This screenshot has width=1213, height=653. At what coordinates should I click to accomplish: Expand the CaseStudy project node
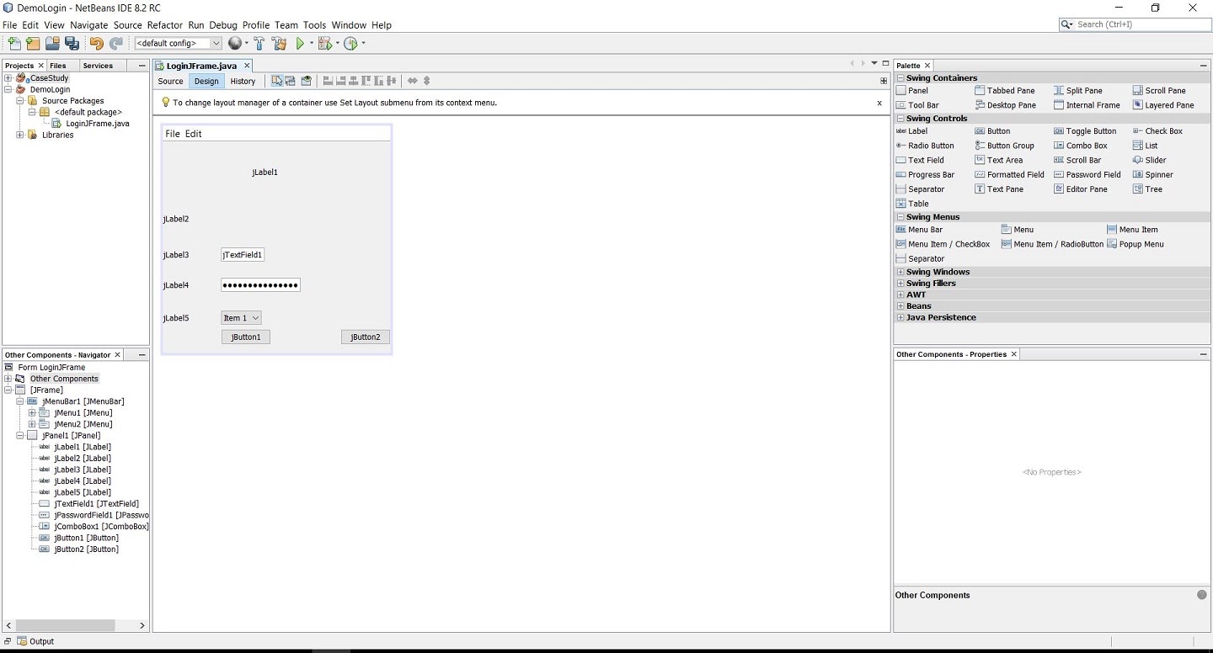(8, 78)
